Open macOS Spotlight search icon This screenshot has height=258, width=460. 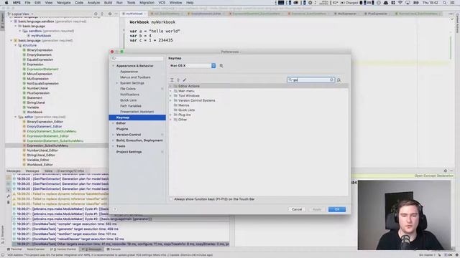445,3
